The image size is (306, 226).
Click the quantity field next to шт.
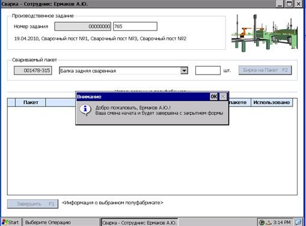(208, 70)
